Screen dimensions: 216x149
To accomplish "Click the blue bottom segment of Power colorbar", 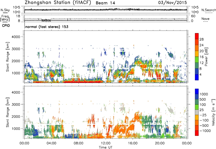I will 197,77.
